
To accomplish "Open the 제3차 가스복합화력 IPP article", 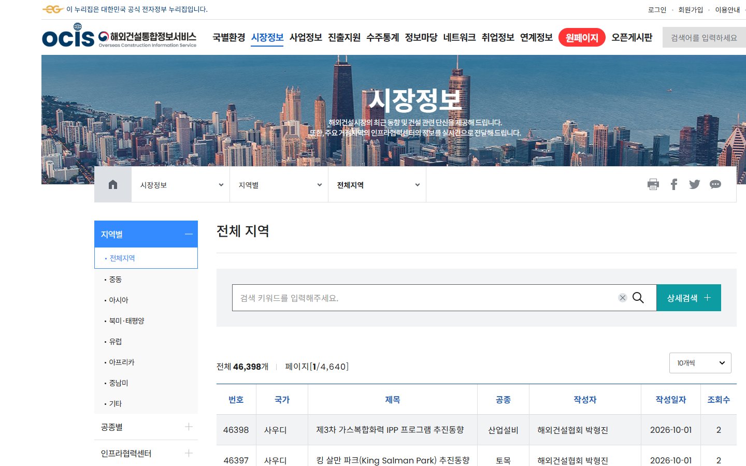I will (390, 430).
